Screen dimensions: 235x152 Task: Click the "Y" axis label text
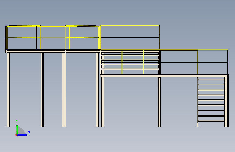(17, 122)
